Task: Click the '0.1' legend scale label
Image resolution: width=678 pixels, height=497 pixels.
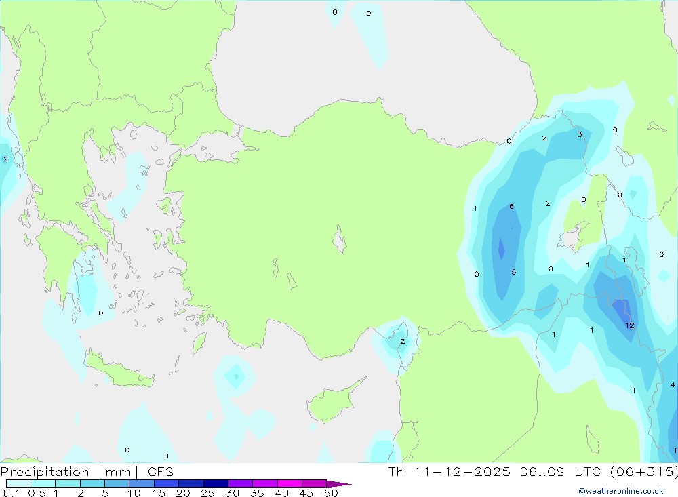Action: coord(12,493)
